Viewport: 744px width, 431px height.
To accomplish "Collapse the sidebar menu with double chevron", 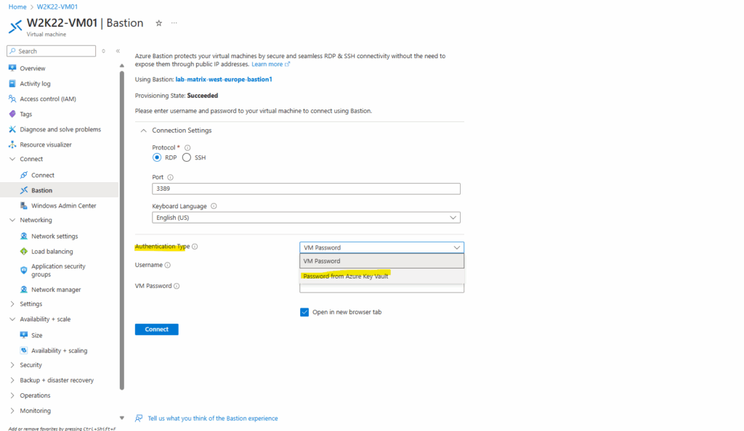I will [x=118, y=51].
